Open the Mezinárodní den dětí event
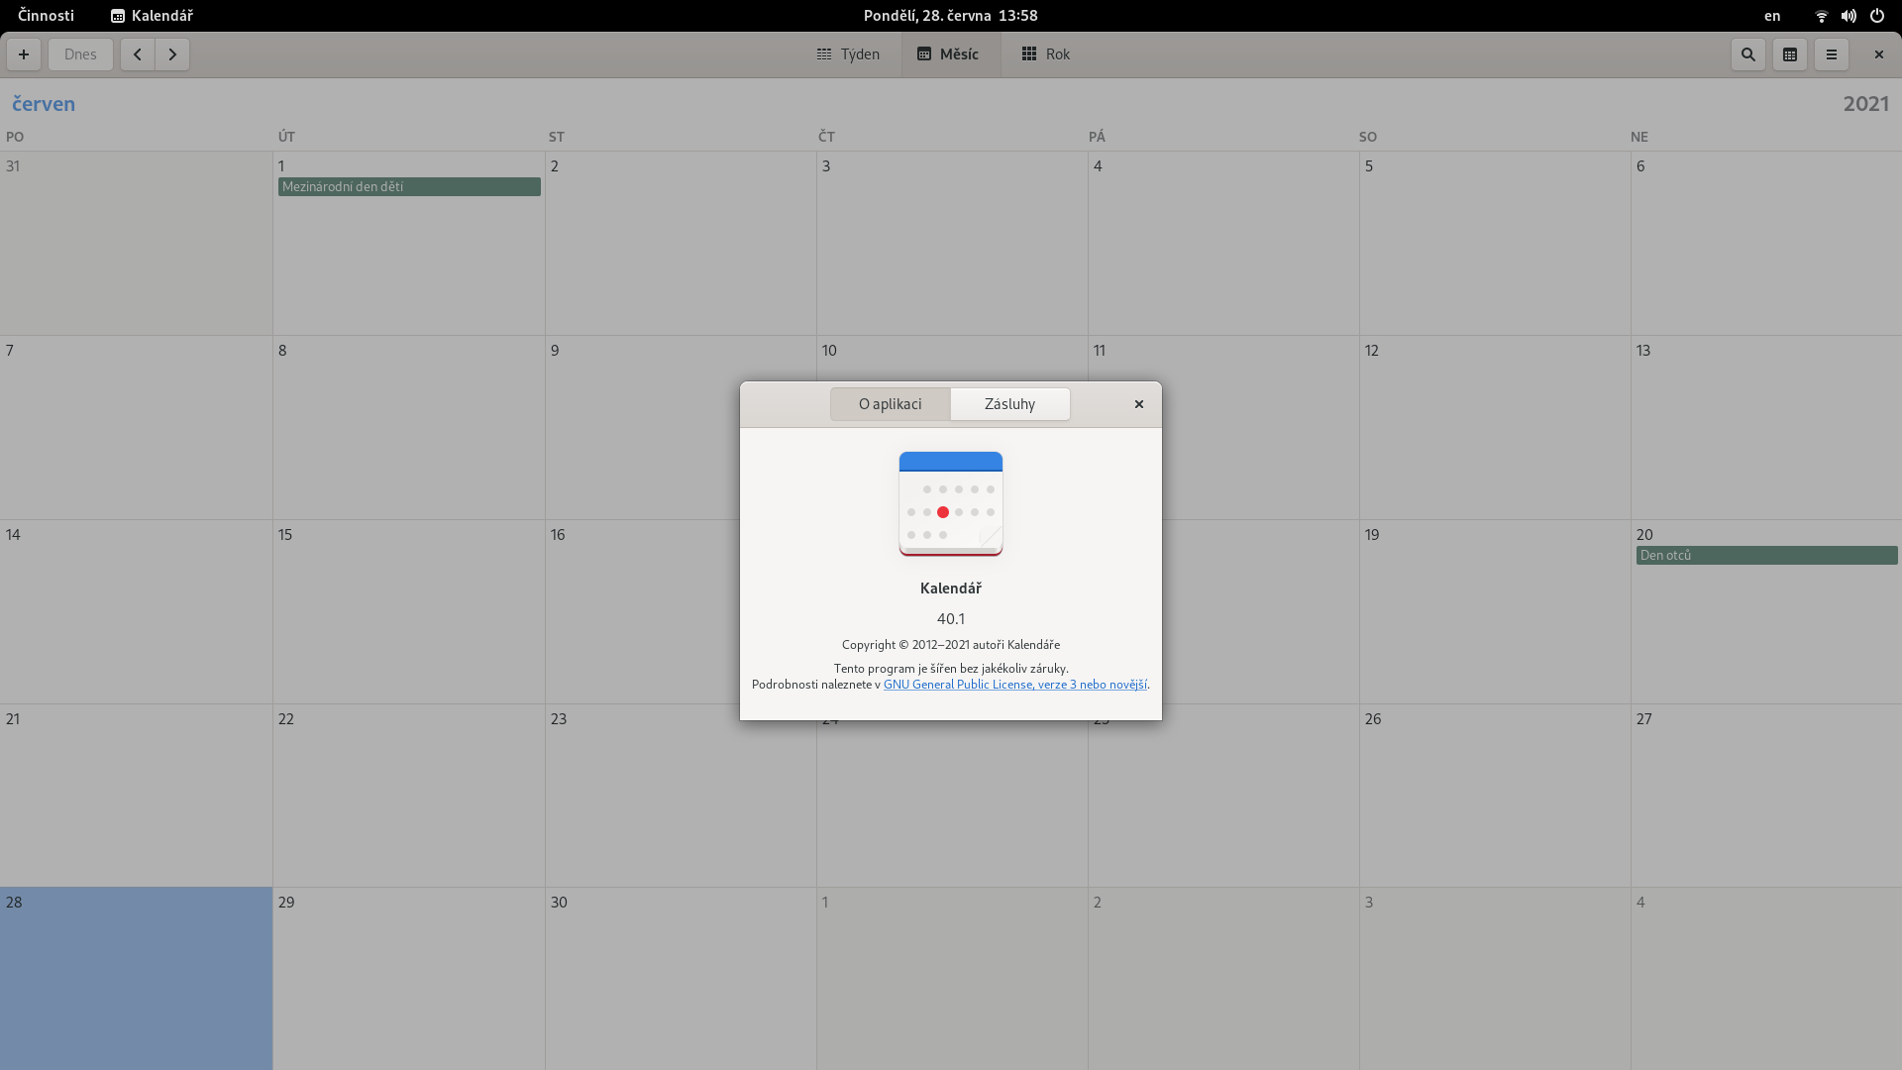Image resolution: width=1902 pixels, height=1070 pixels. (408, 187)
